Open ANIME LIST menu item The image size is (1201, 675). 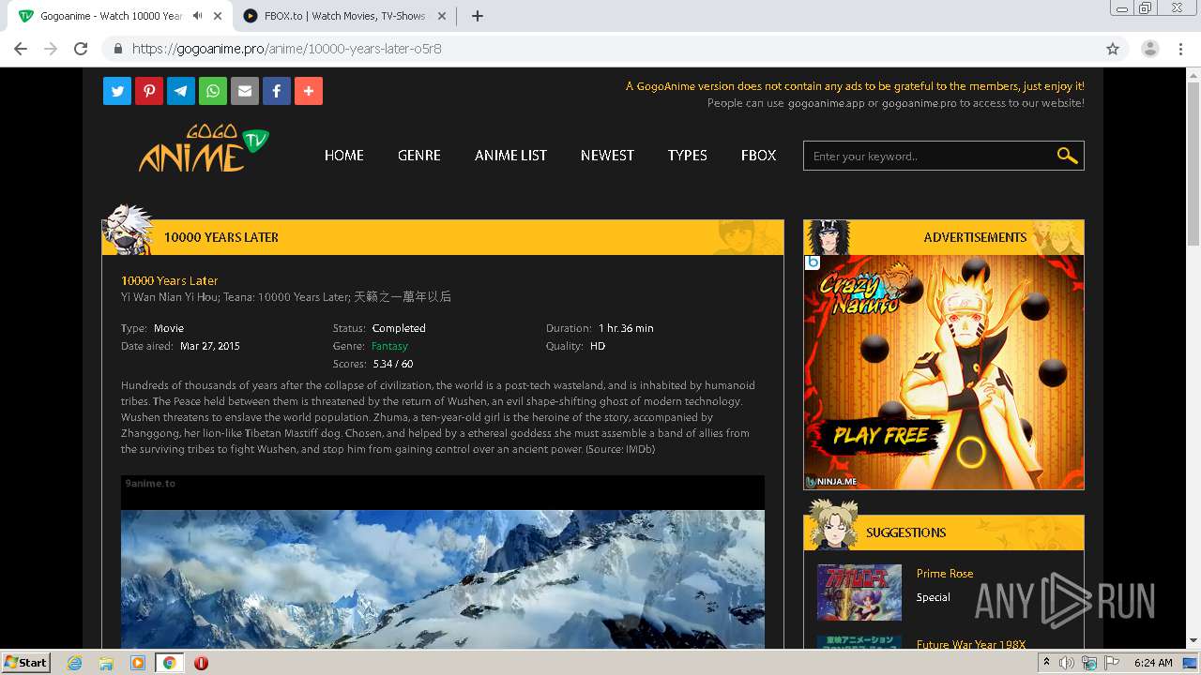point(510,156)
